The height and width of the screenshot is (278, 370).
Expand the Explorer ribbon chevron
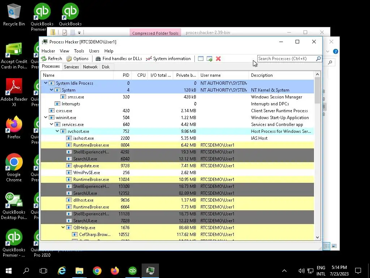pos(328,51)
